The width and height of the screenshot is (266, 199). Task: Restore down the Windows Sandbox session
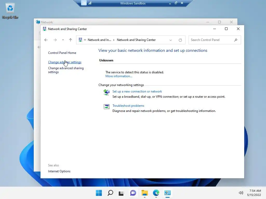176,3
